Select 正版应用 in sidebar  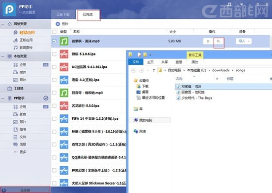(23, 40)
